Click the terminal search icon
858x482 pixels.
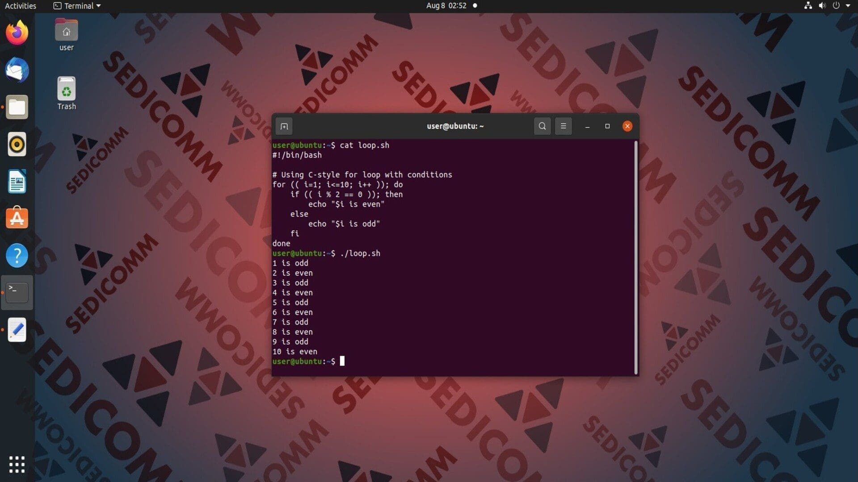point(542,126)
